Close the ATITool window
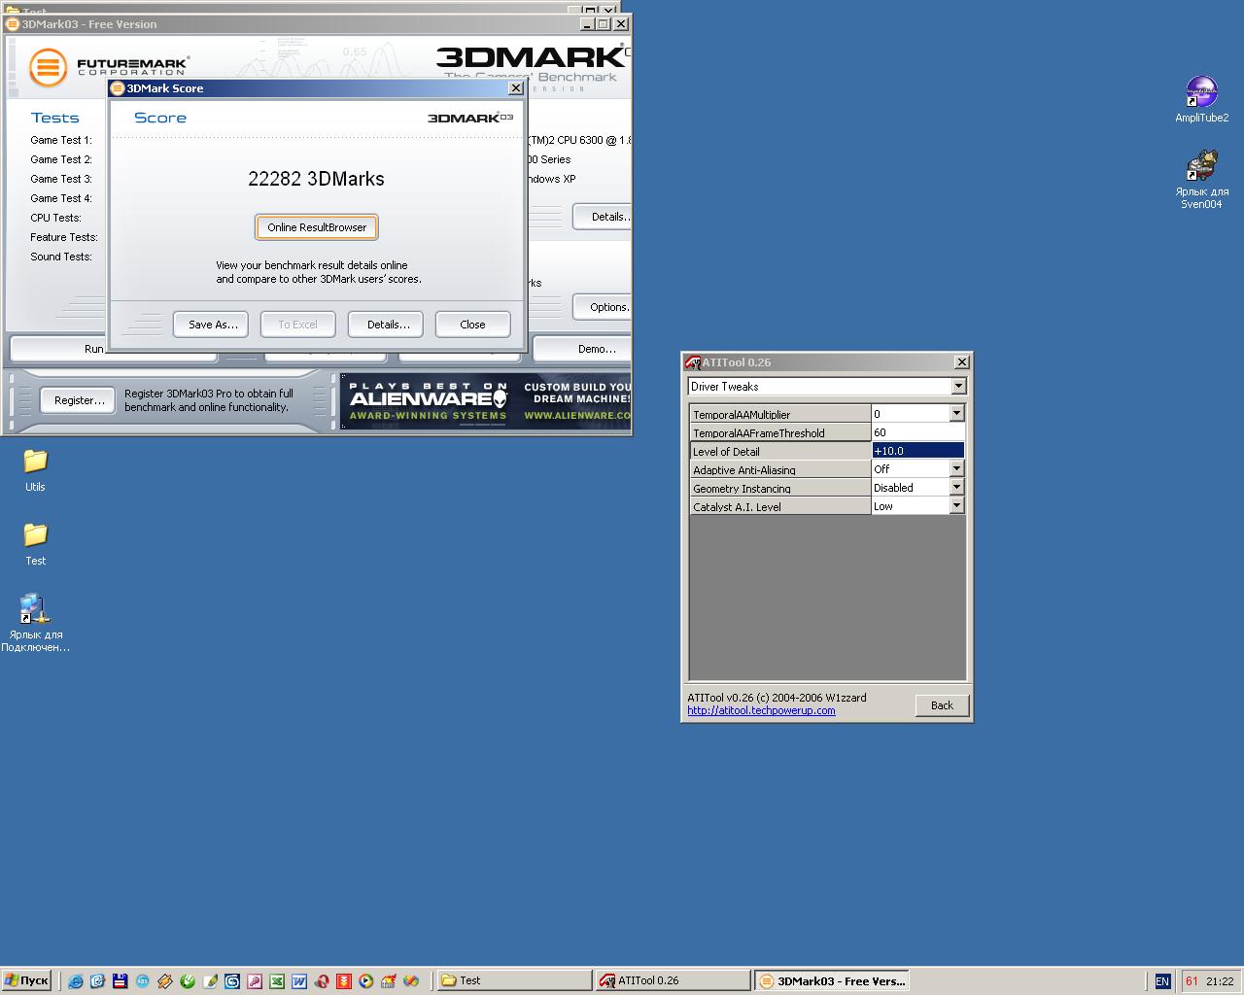Viewport: 1244px width, 995px height. [961, 362]
